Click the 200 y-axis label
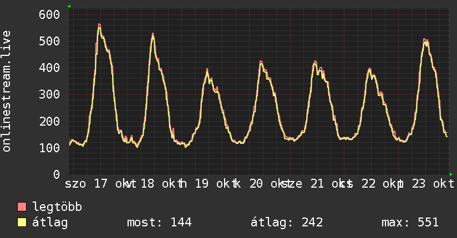 (49, 121)
